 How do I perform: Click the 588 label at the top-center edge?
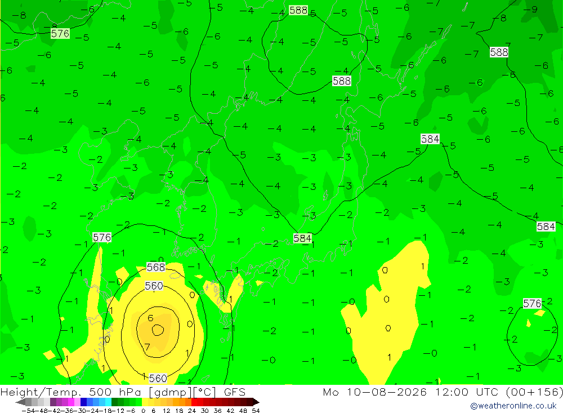[x=298, y=10]
